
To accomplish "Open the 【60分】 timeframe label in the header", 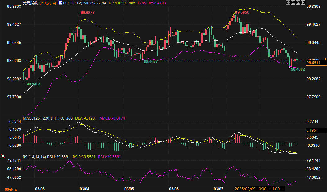I will [x=45, y=3].
